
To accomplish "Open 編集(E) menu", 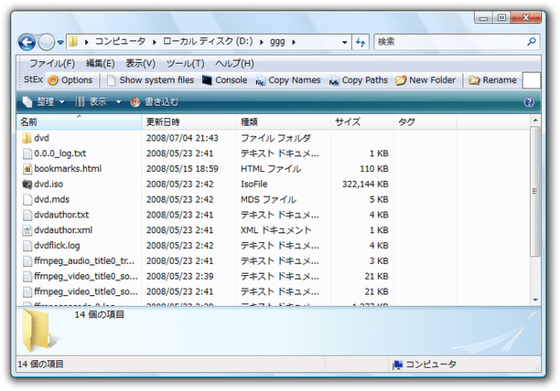I will pyautogui.click(x=101, y=63).
